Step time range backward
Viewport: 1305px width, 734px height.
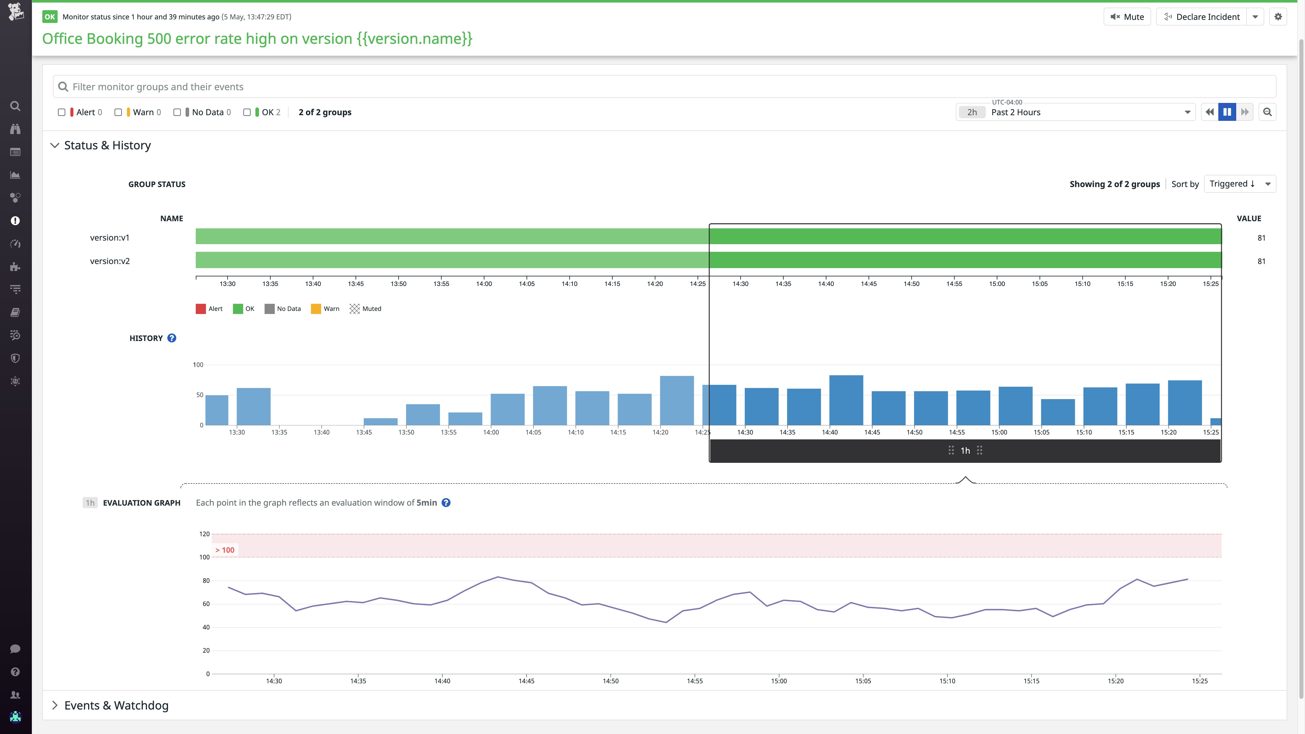(x=1210, y=112)
